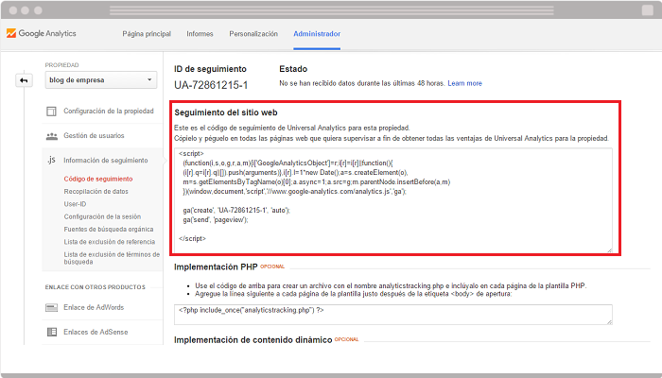Open Recopilación de datos
The width and height of the screenshot is (662, 378).
[96, 192]
